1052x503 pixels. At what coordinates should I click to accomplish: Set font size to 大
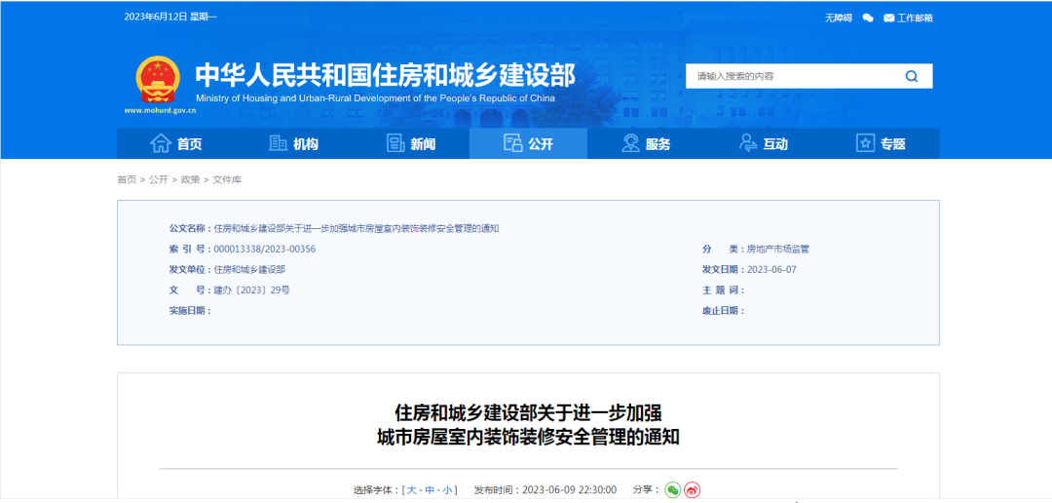tap(411, 489)
